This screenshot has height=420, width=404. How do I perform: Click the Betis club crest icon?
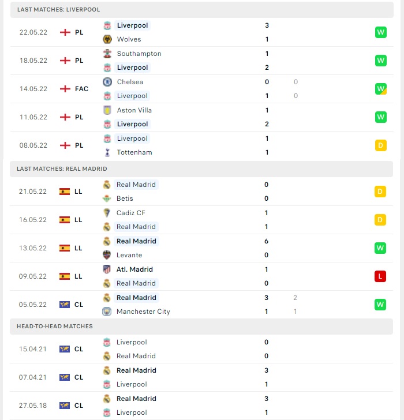[107, 198]
